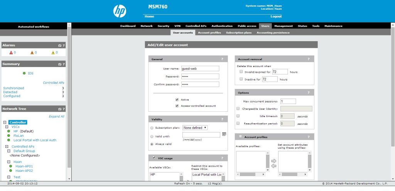
Task: Click the Network Tree help question mark
Action: point(64,109)
